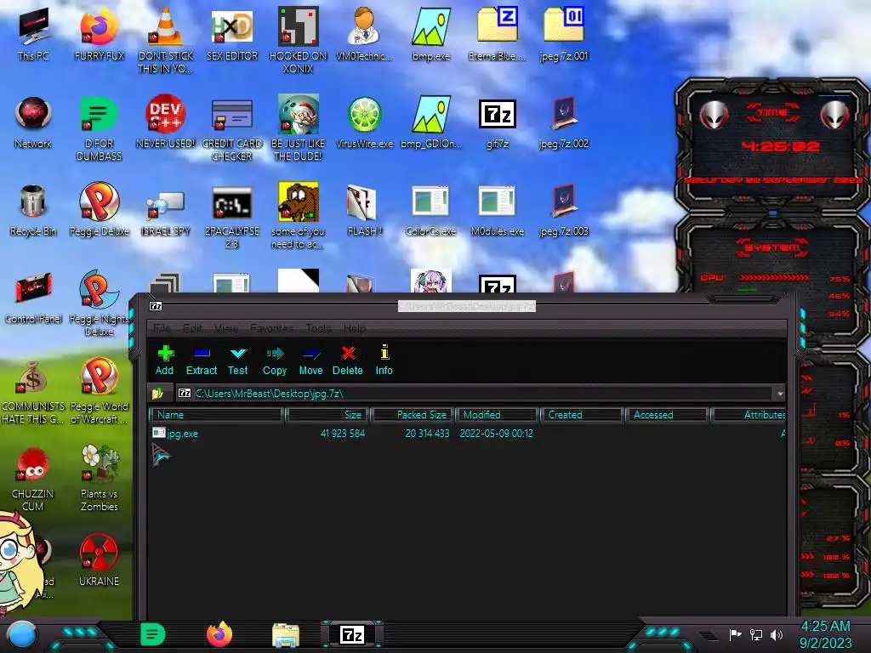Go up one folder level in 7-Zip
Image resolution: width=871 pixels, height=653 pixels.
[x=157, y=394]
